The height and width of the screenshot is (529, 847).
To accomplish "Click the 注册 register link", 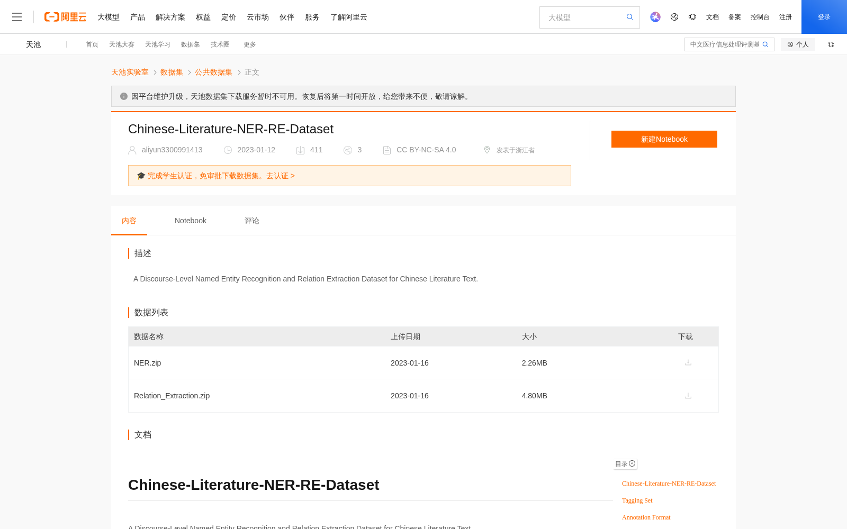I will click(786, 17).
